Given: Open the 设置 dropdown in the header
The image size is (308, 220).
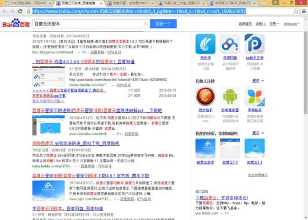Looking at the screenshot, I should coord(274,24).
